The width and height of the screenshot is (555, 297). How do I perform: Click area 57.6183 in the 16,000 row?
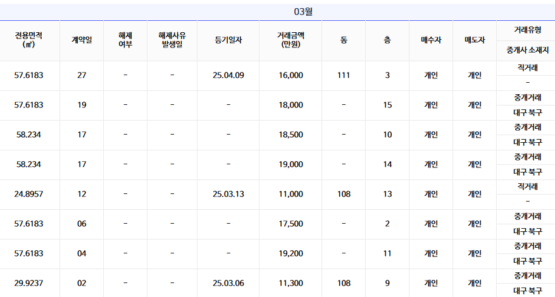click(x=28, y=75)
